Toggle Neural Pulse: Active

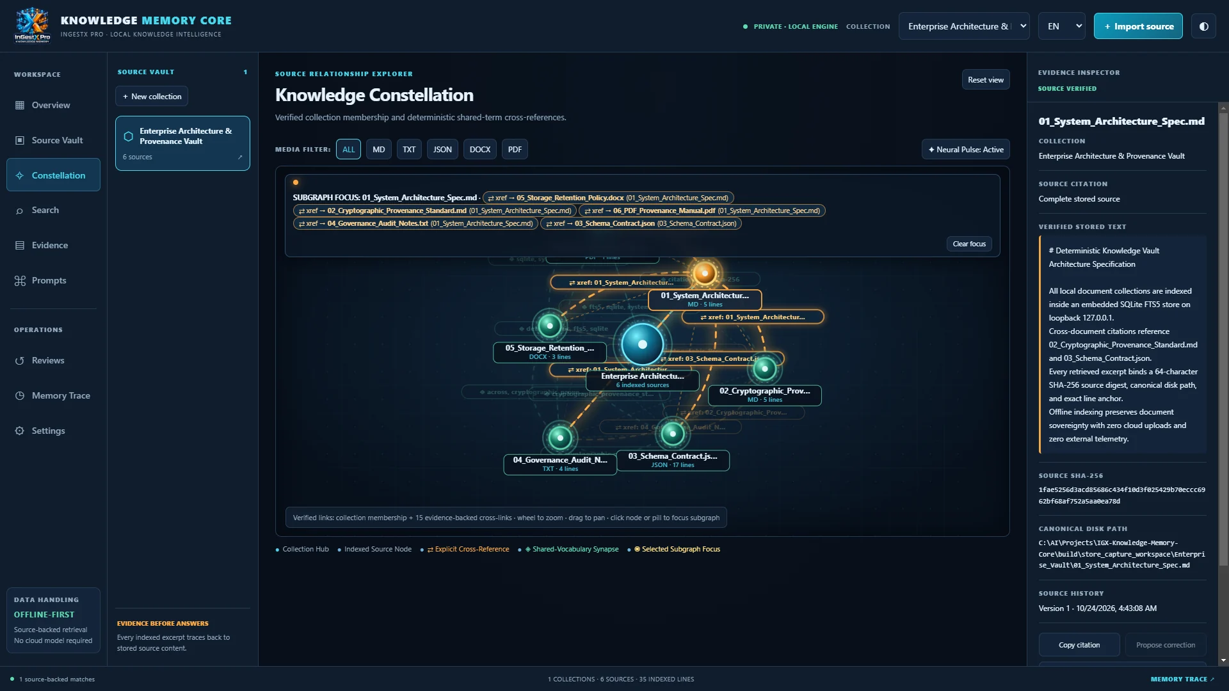[x=965, y=149]
